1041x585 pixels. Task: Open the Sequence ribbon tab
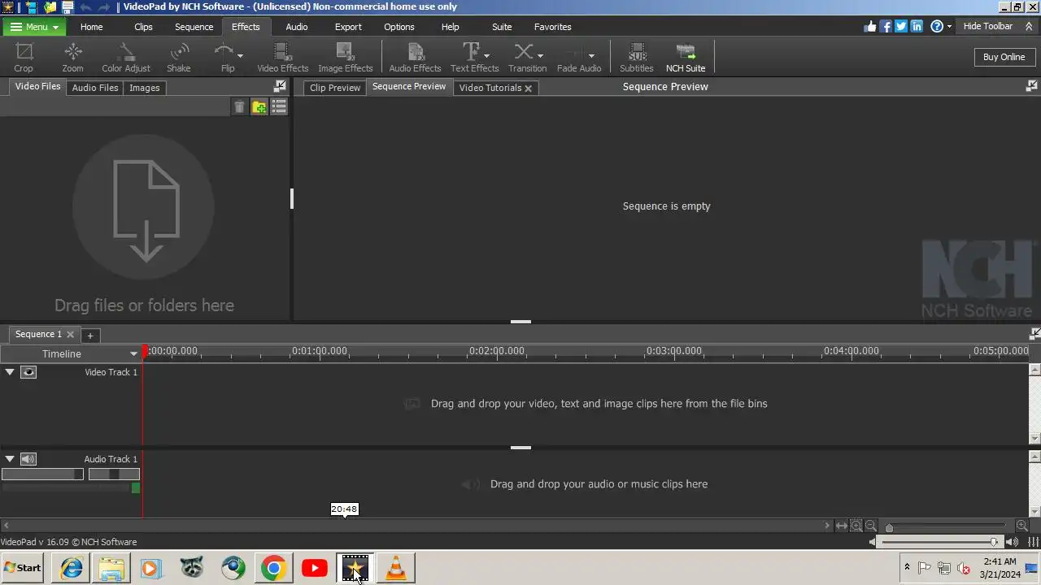click(x=194, y=27)
